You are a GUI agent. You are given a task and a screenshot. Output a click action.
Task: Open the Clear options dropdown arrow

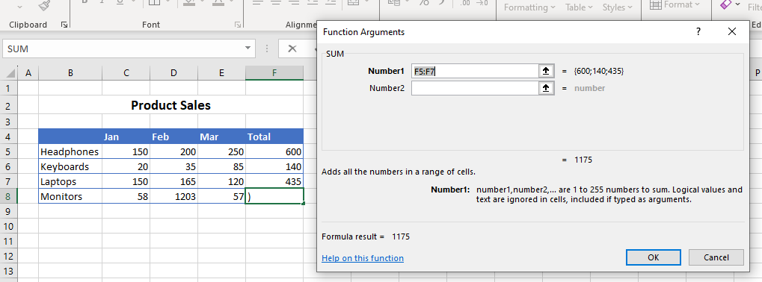(x=738, y=4)
